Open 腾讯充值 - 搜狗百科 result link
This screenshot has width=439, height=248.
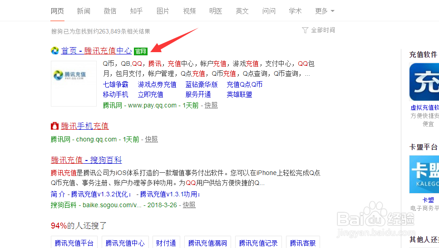click(86, 160)
